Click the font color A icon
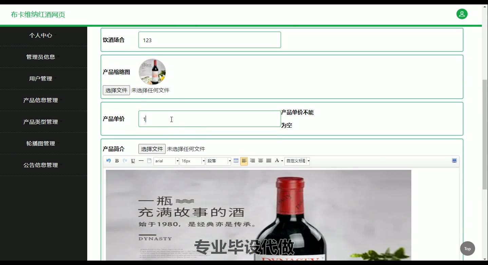 click(x=277, y=161)
